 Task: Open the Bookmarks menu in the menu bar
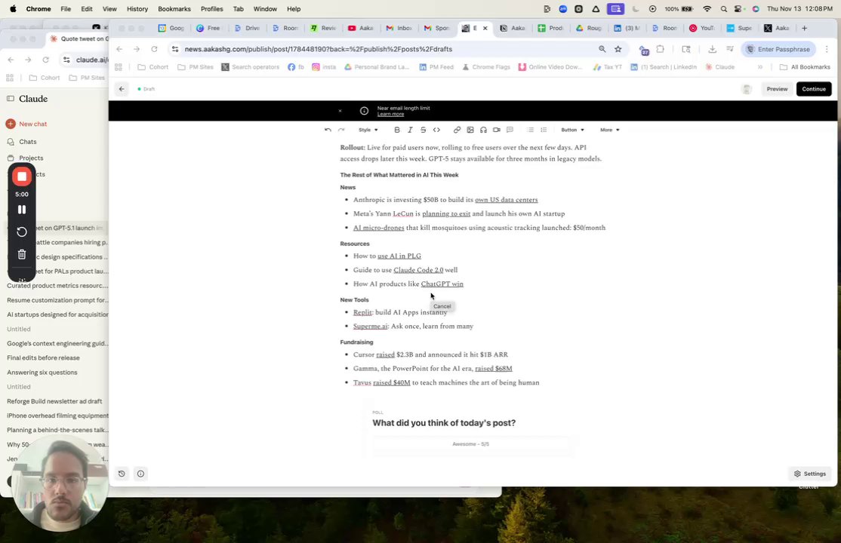pyautogui.click(x=174, y=9)
